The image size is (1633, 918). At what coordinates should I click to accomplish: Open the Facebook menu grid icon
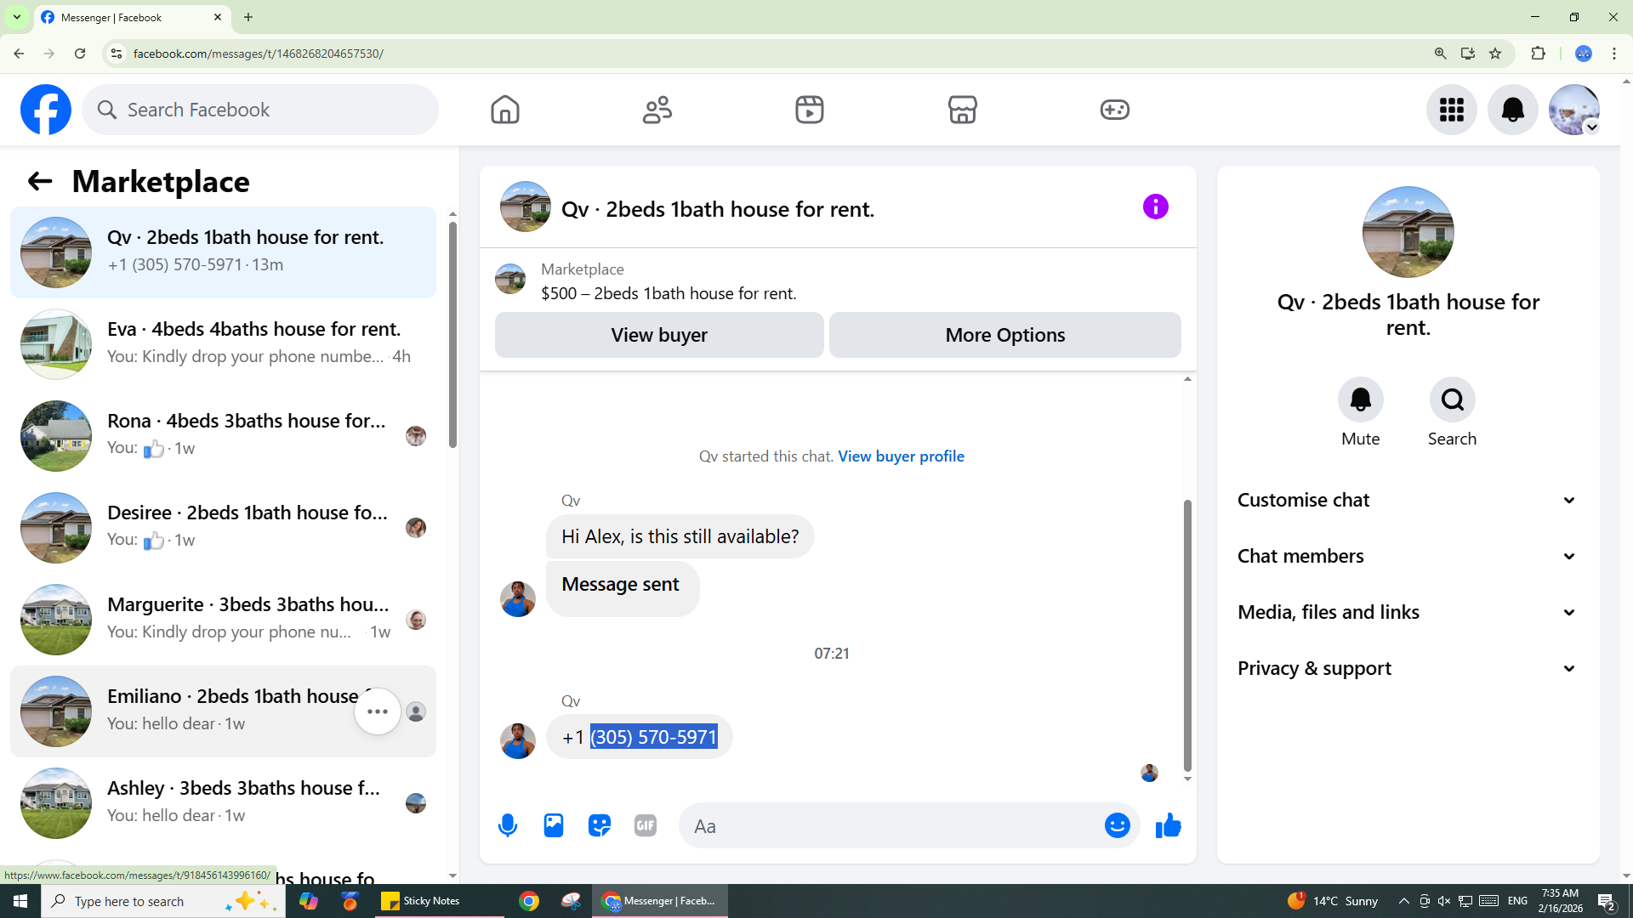pos(1451,110)
